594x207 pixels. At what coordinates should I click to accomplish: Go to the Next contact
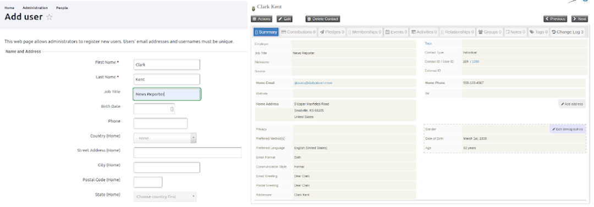coord(580,19)
